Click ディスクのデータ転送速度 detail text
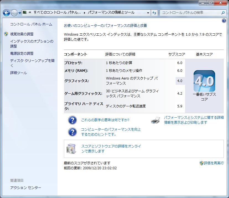 [126, 106]
